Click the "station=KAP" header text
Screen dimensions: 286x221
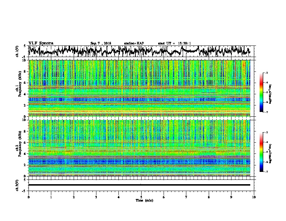(x=134, y=43)
